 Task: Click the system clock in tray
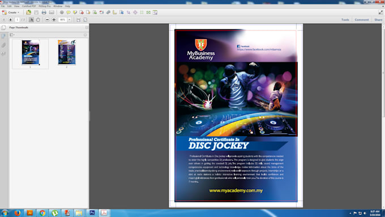(375, 213)
